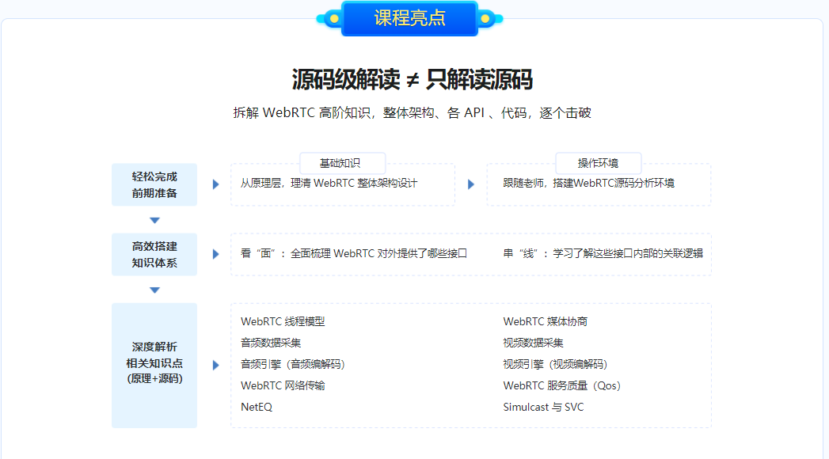This screenshot has height=459, width=829.
Task: Click the 课程亮点 banner icon
Action: point(409,17)
